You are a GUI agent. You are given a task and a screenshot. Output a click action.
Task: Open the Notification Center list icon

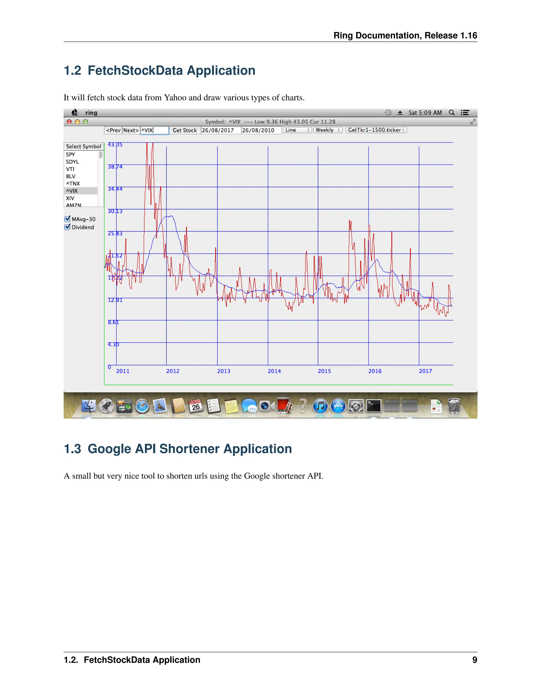[465, 113]
